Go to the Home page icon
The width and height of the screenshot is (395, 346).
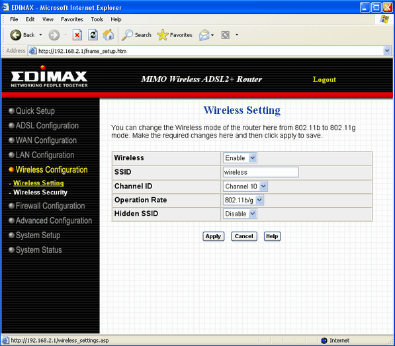[x=109, y=35]
